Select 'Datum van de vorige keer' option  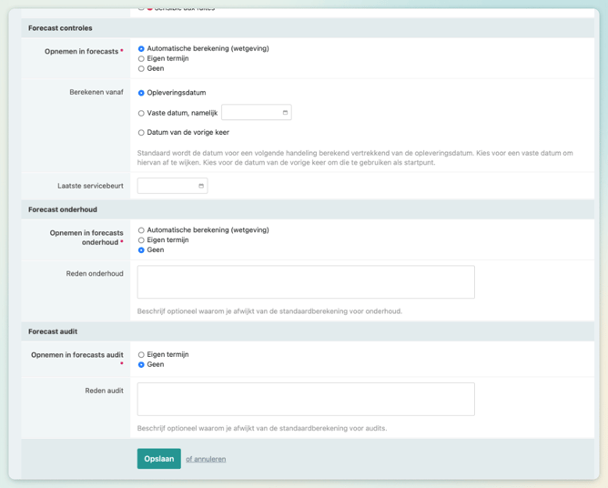(141, 133)
